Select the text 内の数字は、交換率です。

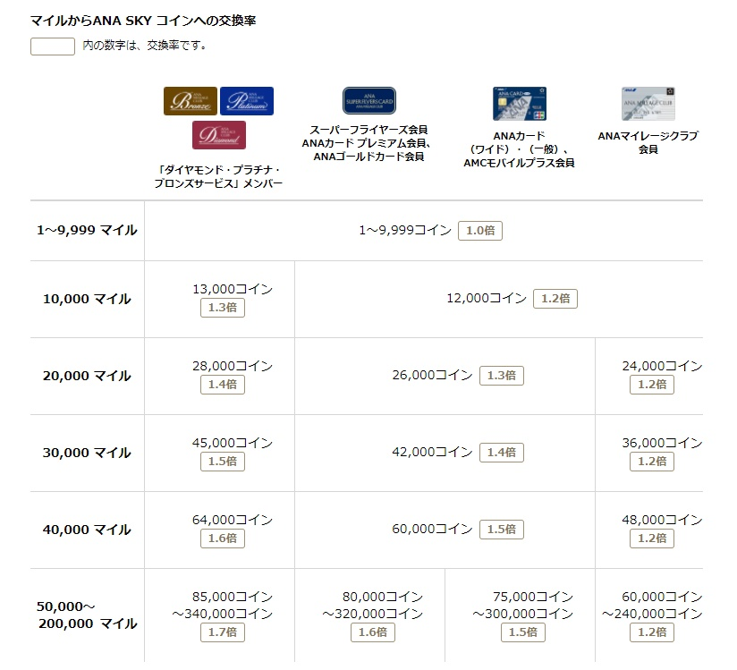pos(145,46)
